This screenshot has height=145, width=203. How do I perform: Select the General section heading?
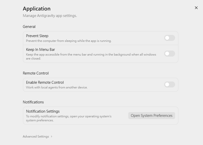(x=29, y=27)
